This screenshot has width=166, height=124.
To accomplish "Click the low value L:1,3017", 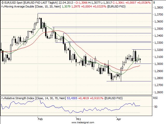I will click(x=106, y=3).
